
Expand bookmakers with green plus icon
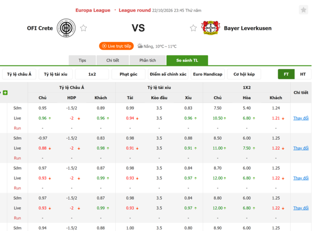coord(5,92)
